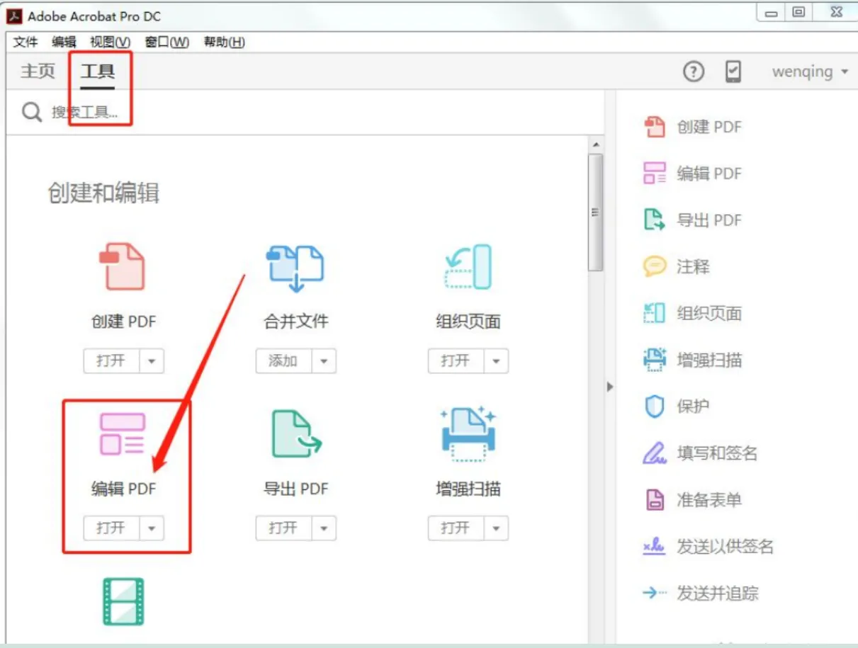Image resolution: width=858 pixels, height=648 pixels.
Task: Expand dropdown arrow beside 创建 PDF 打开 button
Action: (x=152, y=360)
